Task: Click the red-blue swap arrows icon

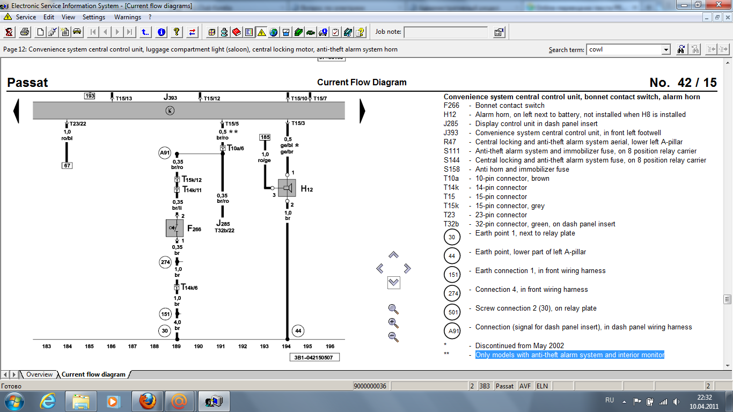Action: (192, 32)
